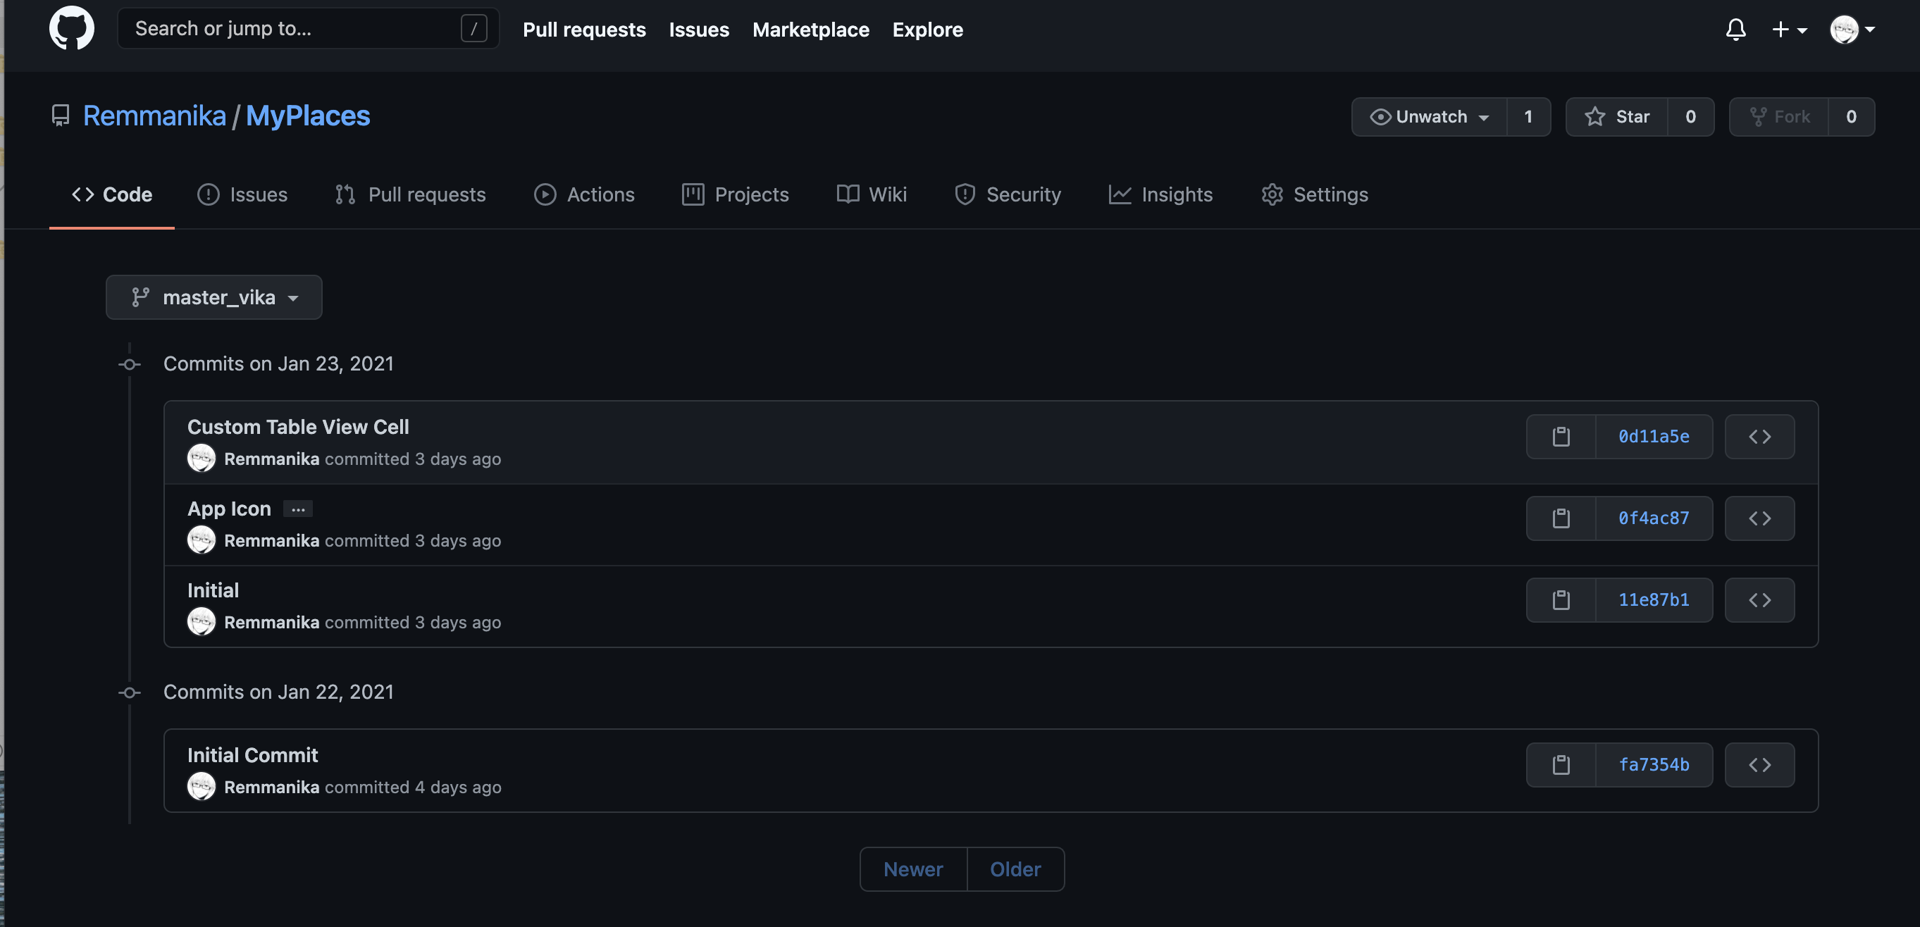The width and height of the screenshot is (1920, 927).
Task: Go to Marketplace
Action: 810,29
